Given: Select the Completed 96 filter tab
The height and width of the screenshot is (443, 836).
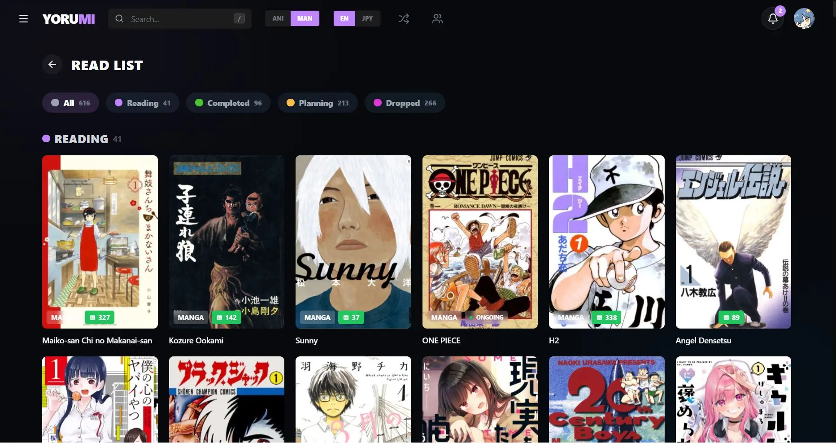Looking at the screenshot, I should [x=228, y=103].
